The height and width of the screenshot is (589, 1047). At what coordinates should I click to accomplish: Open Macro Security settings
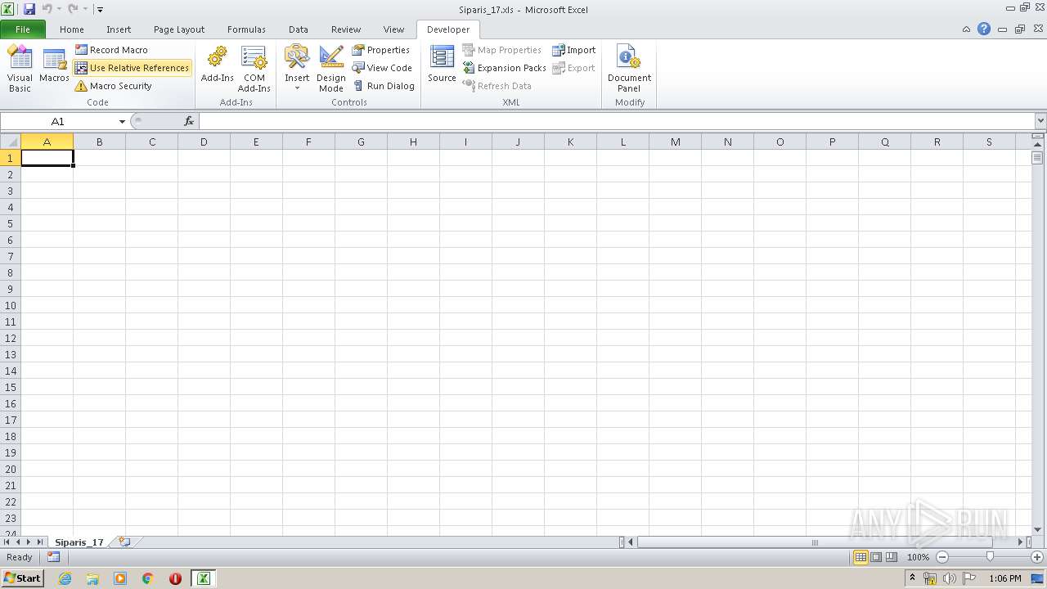[x=114, y=86]
